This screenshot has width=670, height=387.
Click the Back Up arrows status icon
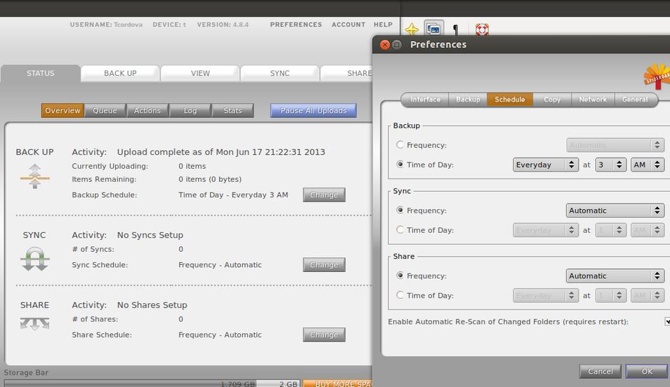(35, 176)
